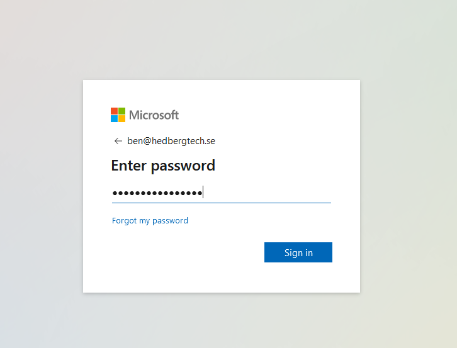457x348 pixels.
Task: Click the red square of Microsoft logo
Action: coord(115,111)
